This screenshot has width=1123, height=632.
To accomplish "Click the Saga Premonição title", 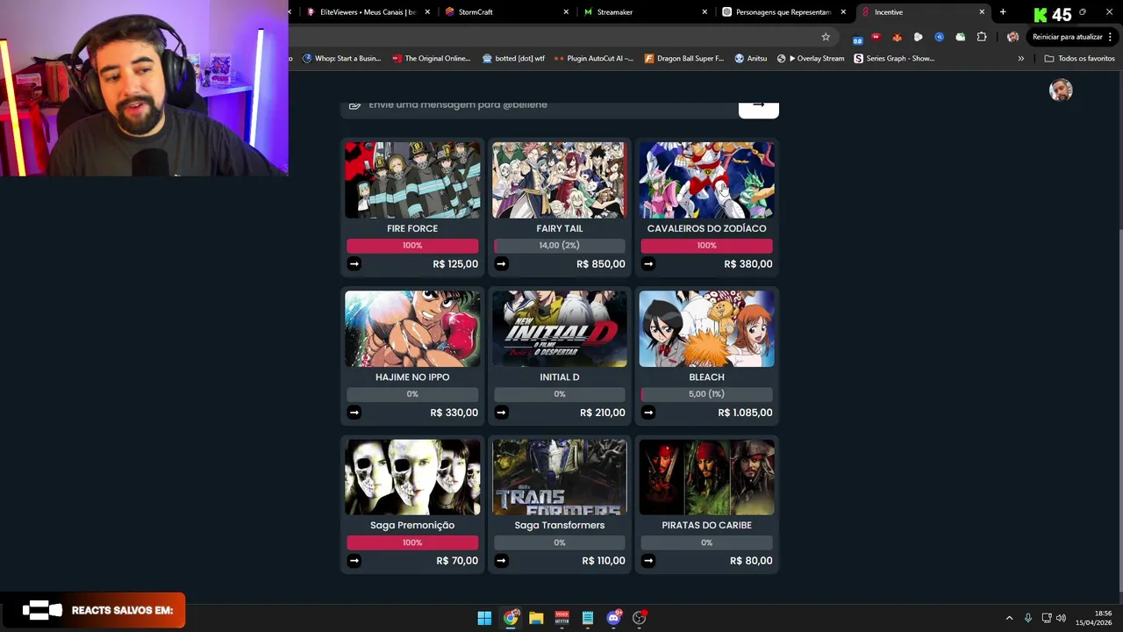I will tap(412, 525).
